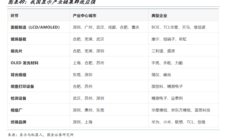This screenshot has height=139, width=226.
Task: Click the chart title 图表49
Action: (52, 3)
